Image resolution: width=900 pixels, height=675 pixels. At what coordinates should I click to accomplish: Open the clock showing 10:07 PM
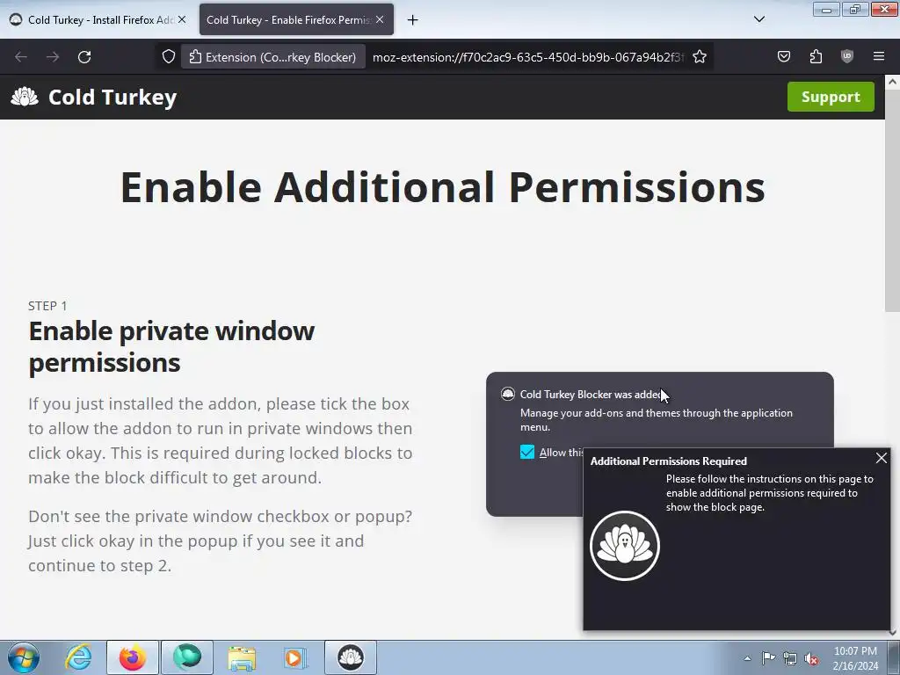pos(855,658)
